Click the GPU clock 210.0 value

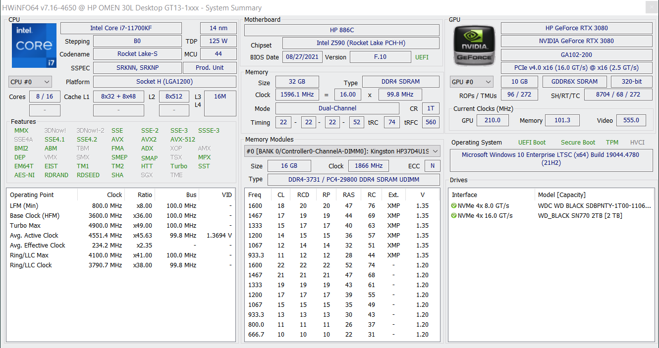[x=492, y=120]
